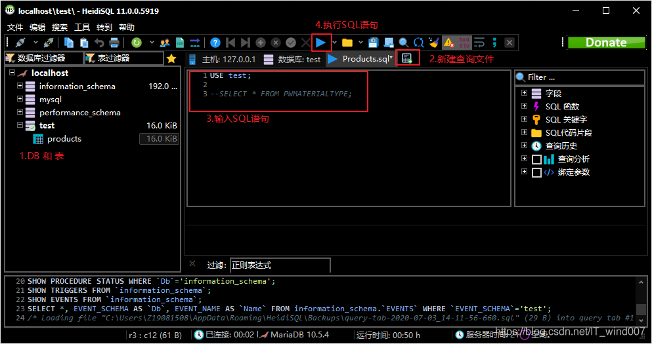Expand the 字段 helper node
Viewport: 652px width, 344px height.
click(x=524, y=93)
